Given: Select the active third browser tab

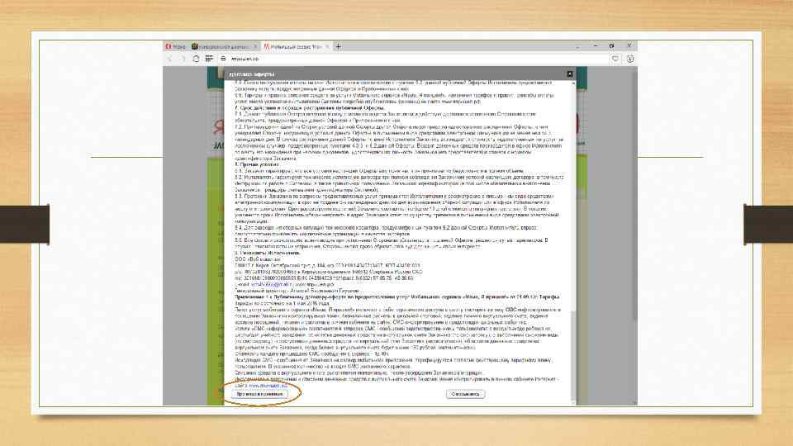Looking at the screenshot, I should pos(296,46).
